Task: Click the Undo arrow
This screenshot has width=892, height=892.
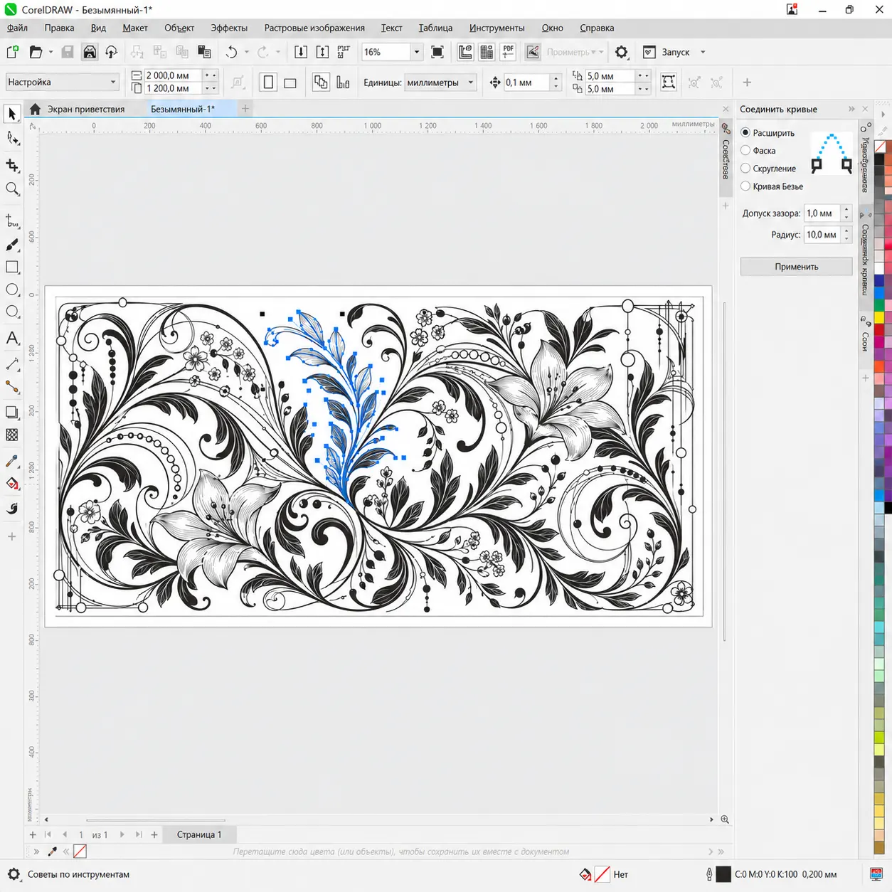Action: pyautogui.click(x=231, y=52)
